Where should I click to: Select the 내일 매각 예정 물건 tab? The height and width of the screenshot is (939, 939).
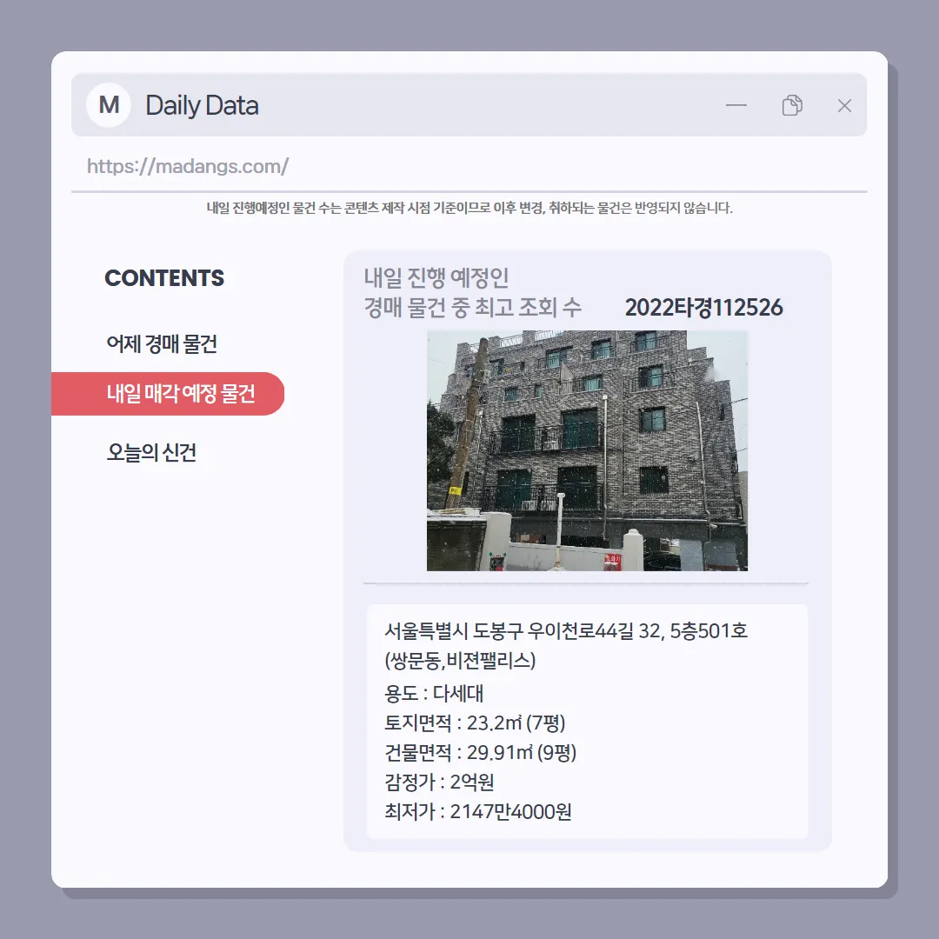point(168,394)
